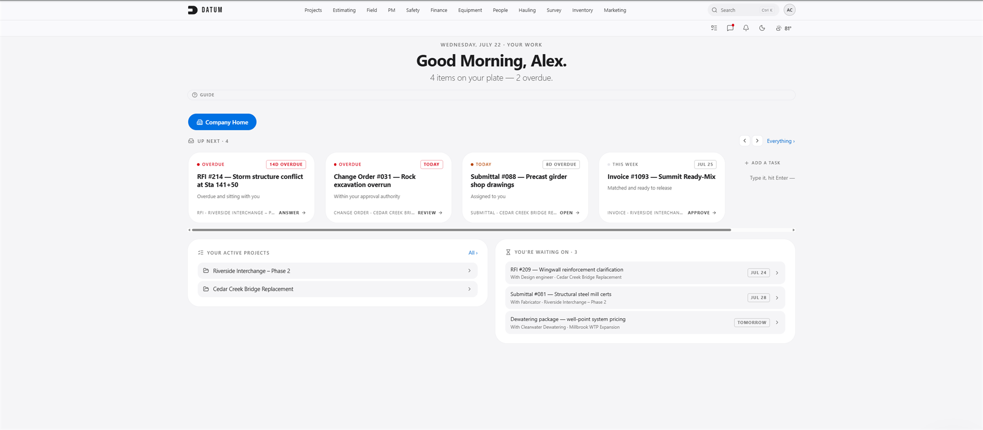This screenshot has height=430, width=983.
Task: Click the magnifier icon in search
Action: click(x=714, y=10)
